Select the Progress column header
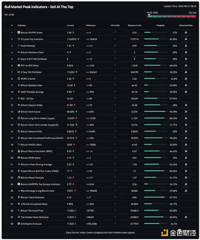 pyautogui.click(x=161, y=25)
